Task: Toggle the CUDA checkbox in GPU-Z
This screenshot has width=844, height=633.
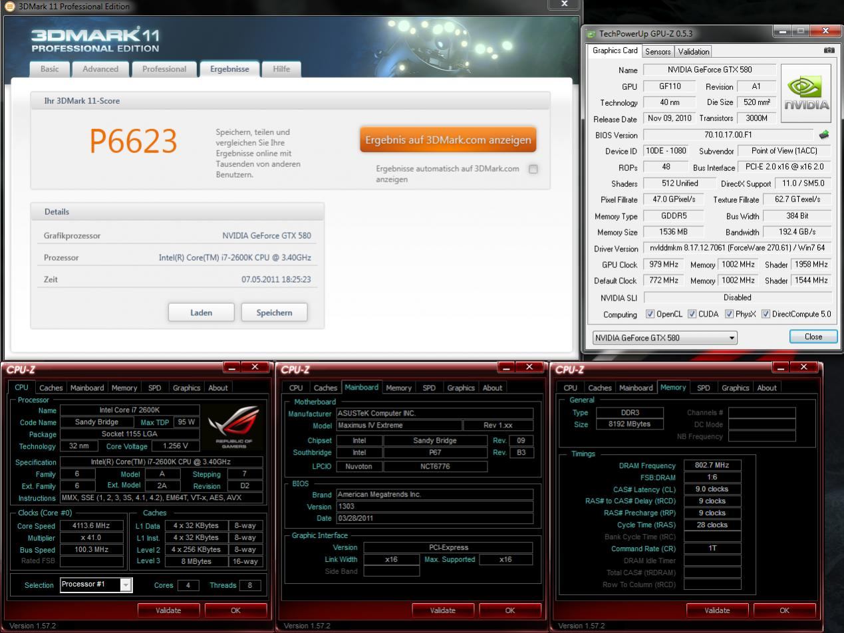Action: click(x=692, y=314)
